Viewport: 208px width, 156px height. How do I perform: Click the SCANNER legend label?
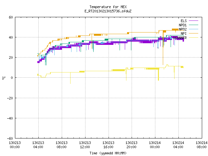[180, 38]
